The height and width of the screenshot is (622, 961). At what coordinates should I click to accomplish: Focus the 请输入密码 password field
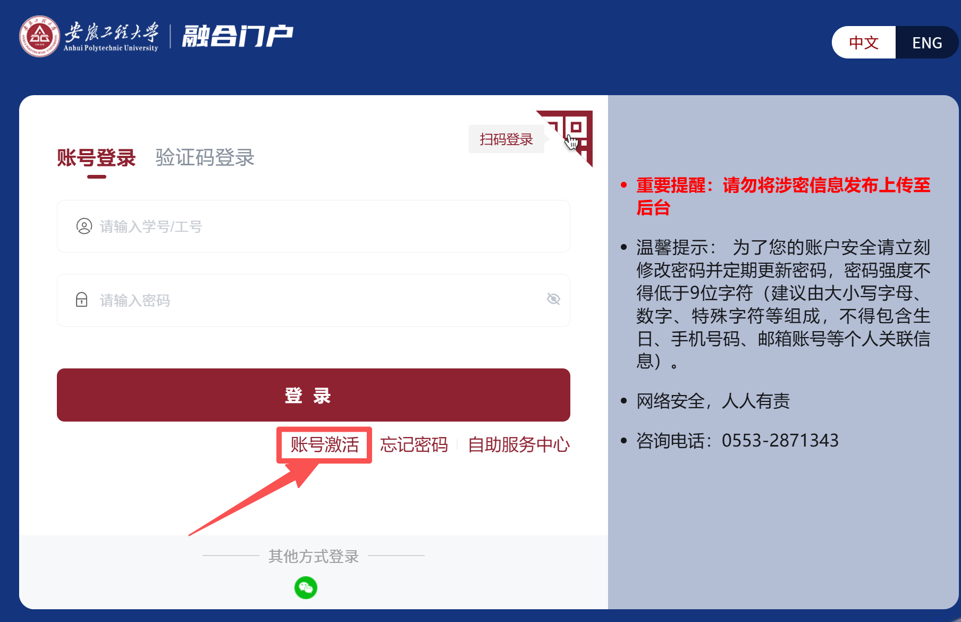click(x=314, y=300)
